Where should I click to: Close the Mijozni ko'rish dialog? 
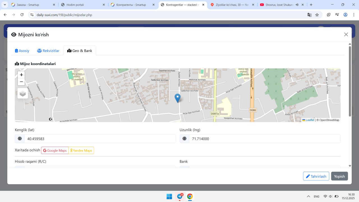pyautogui.click(x=346, y=35)
